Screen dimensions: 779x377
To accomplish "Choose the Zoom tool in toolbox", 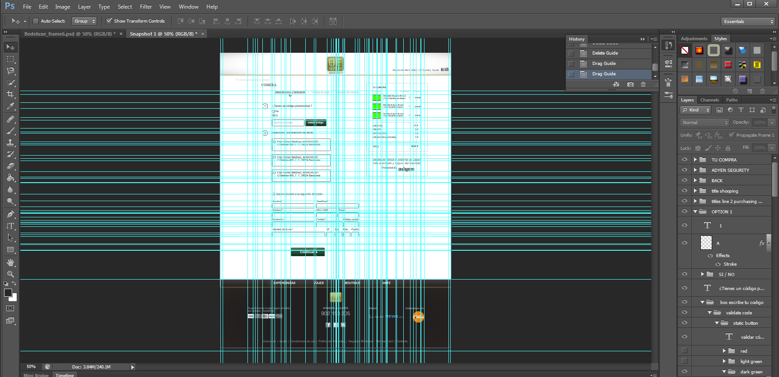I will pyautogui.click(x=10, y=274).
